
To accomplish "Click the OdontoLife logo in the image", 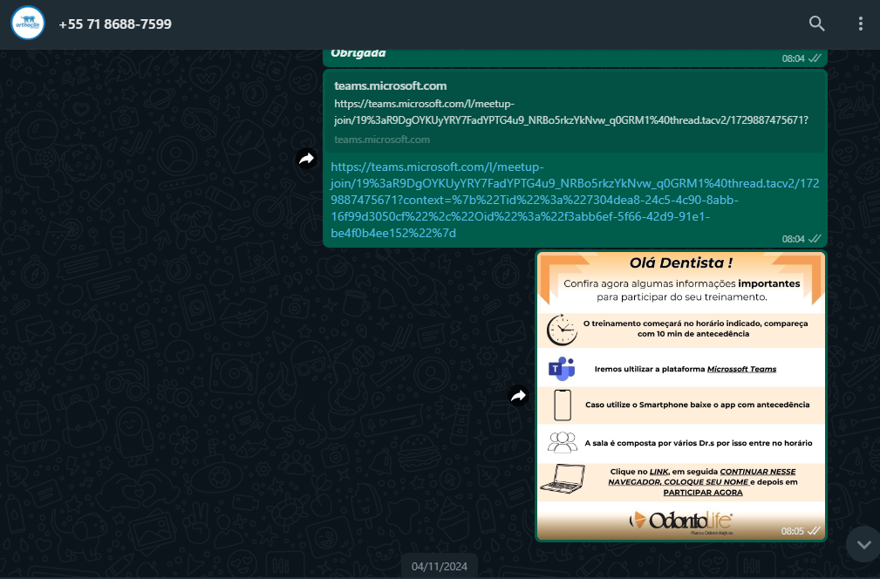I will click(681, 521).
